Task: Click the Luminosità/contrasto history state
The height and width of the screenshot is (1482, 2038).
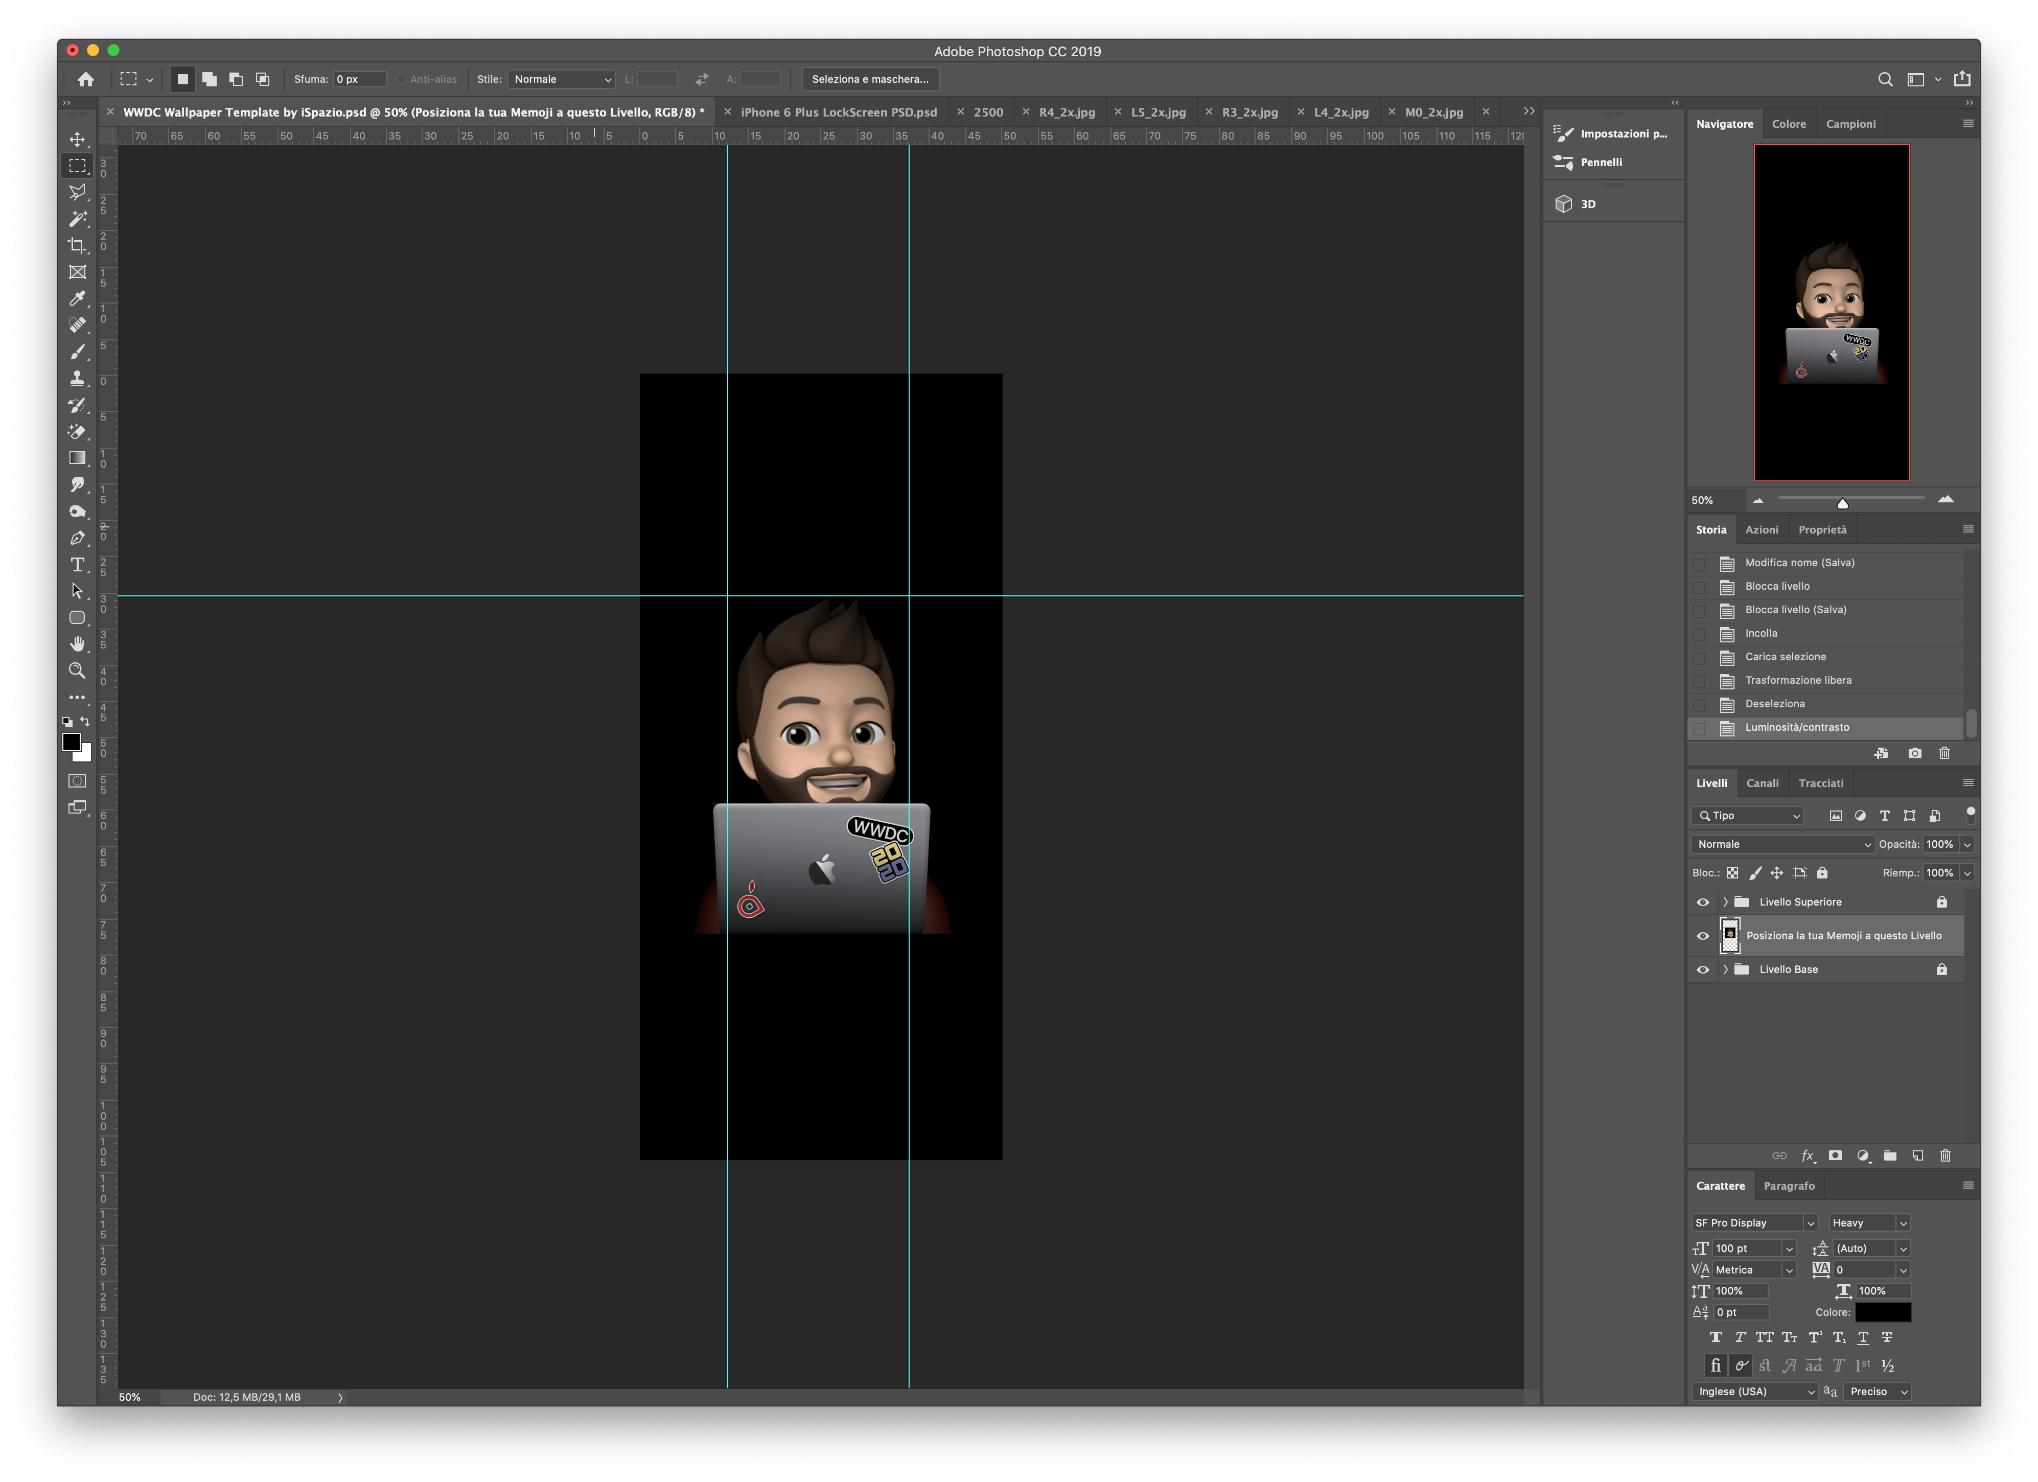Action: click(1797, 727)
